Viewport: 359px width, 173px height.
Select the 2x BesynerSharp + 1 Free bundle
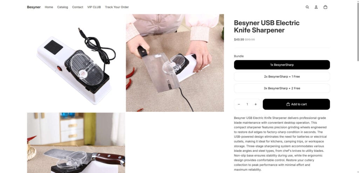[282, 77]
